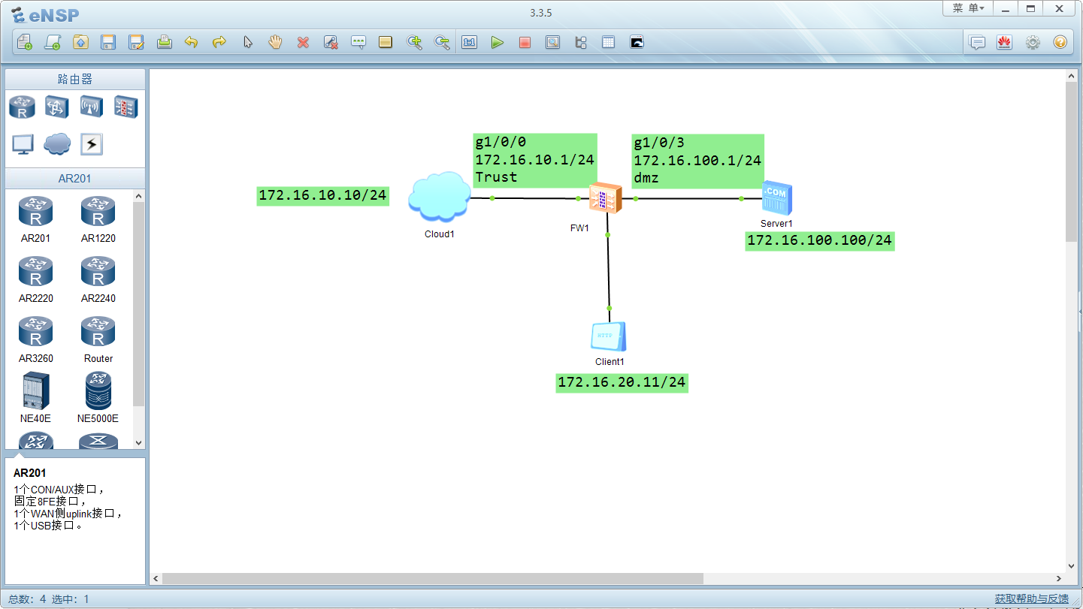The image size is (1083, 609).
Task: Reset canvas zoom to 1:1
Action: [x=470, y=42]
